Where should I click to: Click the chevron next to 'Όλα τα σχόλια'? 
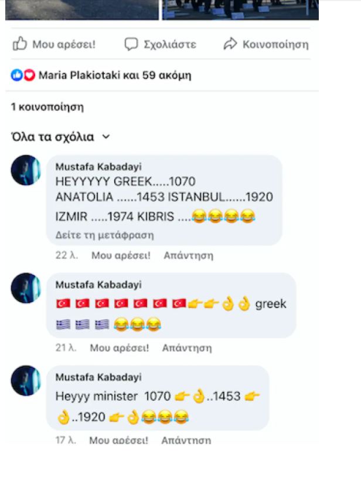[x=106, y=137]
